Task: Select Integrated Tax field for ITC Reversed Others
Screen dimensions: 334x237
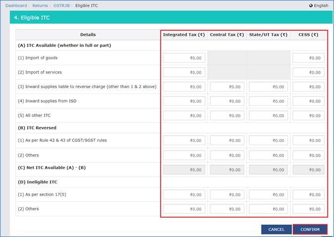Action: coord(184,155)
